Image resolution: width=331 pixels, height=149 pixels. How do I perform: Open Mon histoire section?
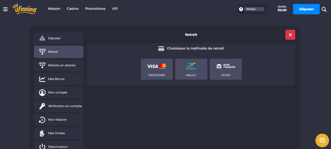59,120
